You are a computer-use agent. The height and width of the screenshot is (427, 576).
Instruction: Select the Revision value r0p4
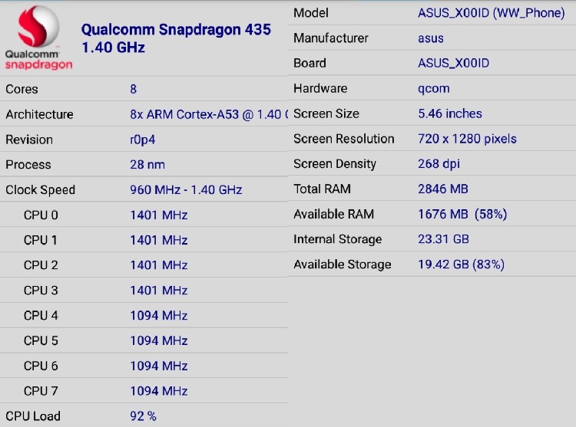(143, 140)
